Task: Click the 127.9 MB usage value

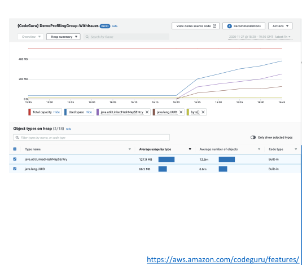Action: (x=146, y=160)
